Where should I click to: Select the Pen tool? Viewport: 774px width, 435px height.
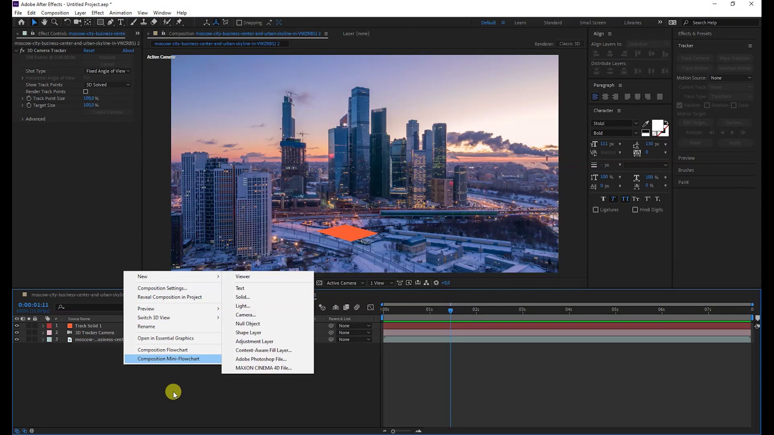110,23
